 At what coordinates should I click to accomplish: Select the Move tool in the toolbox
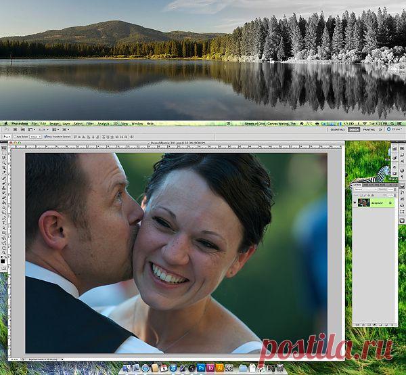click(x=3, y=148)
